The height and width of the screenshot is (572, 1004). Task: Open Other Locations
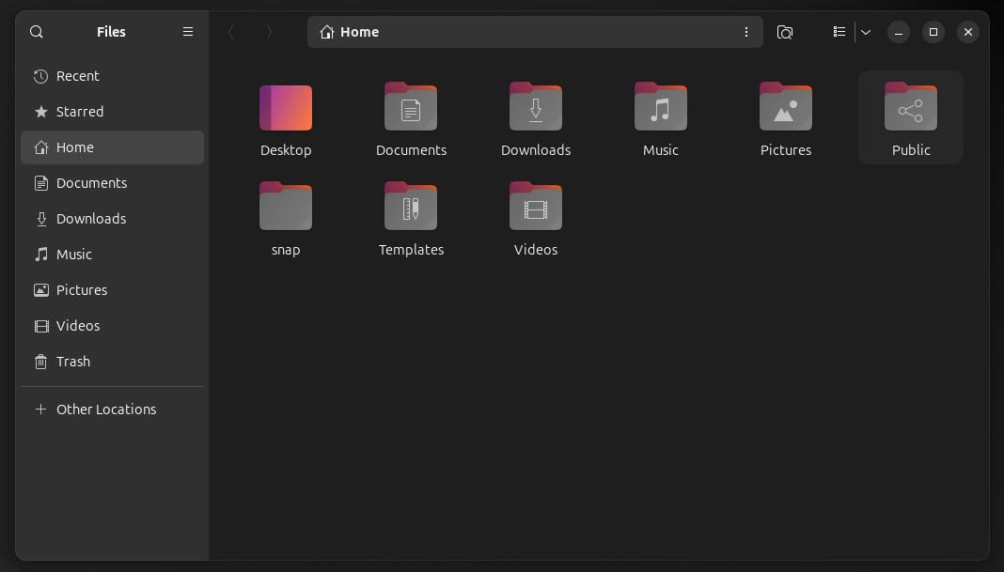105,409
